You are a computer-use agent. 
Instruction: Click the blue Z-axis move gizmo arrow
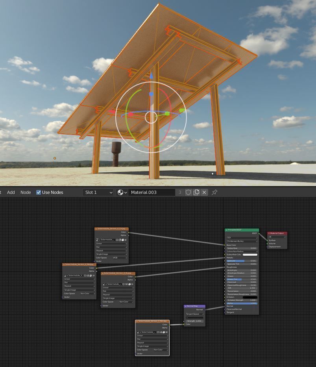coord(151,76)
